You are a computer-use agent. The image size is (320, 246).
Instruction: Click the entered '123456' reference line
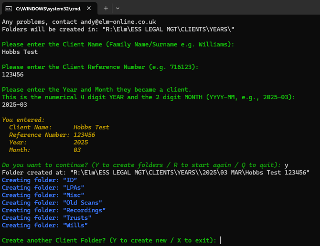click(12, 74)
